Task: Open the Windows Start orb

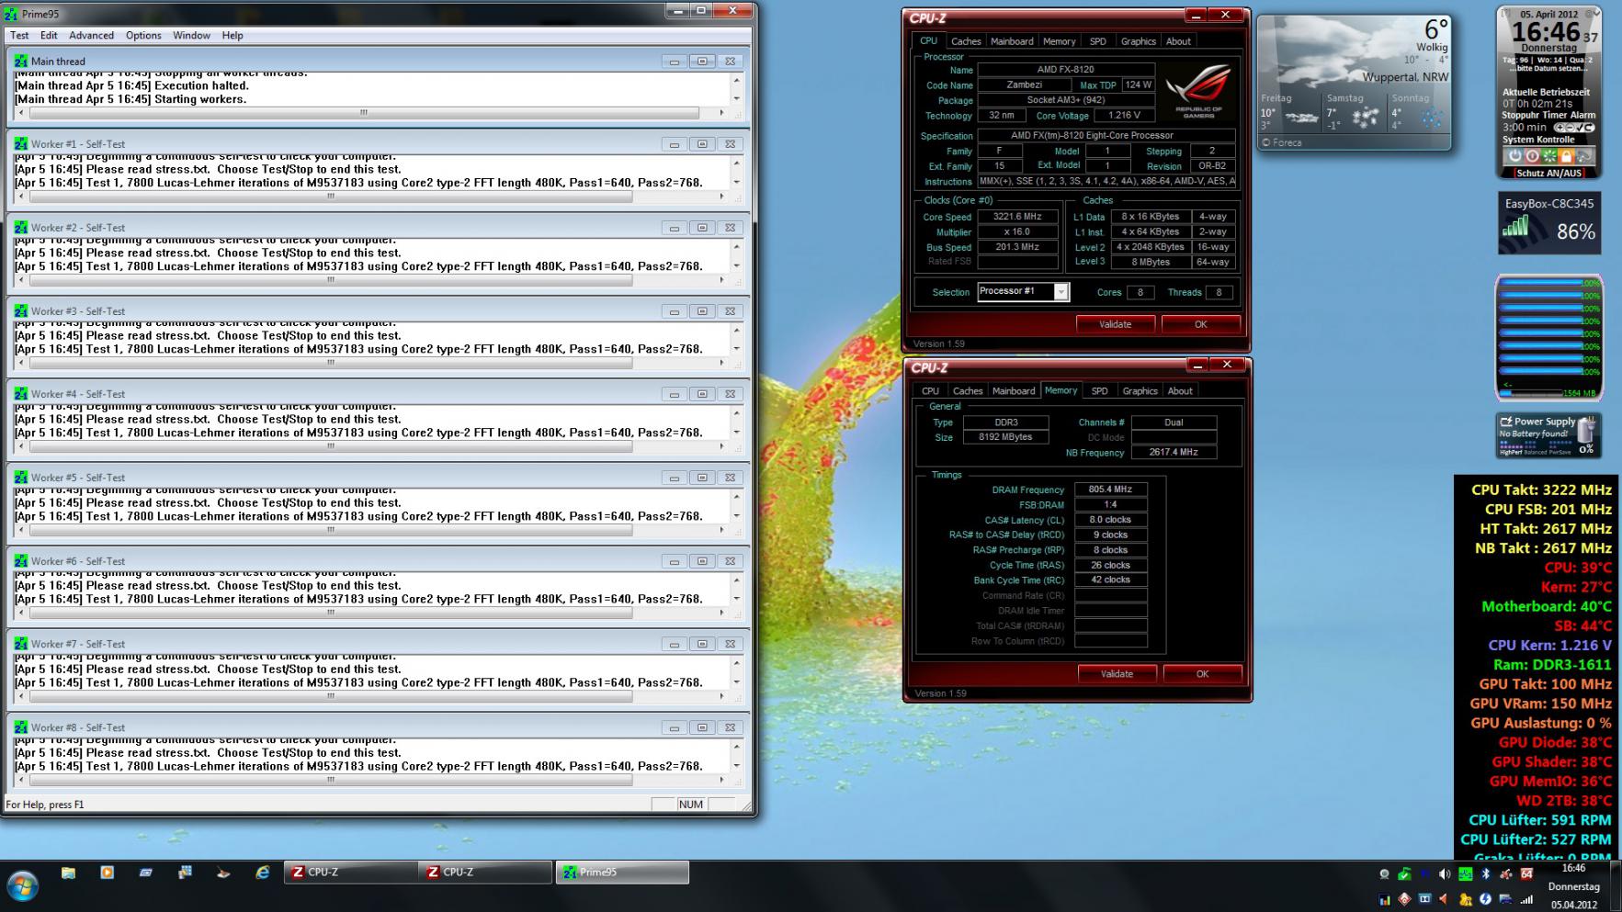Action: [x=22, y=887]
